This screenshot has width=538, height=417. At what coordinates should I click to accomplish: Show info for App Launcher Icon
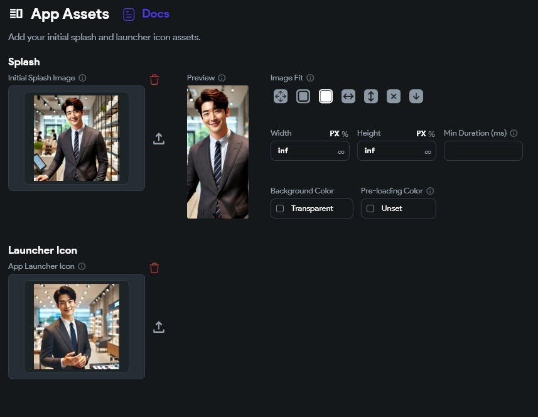(82, 266)
